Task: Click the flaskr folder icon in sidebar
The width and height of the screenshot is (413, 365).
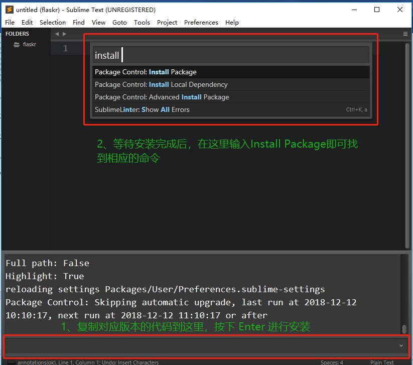Action: coord(17,45)
